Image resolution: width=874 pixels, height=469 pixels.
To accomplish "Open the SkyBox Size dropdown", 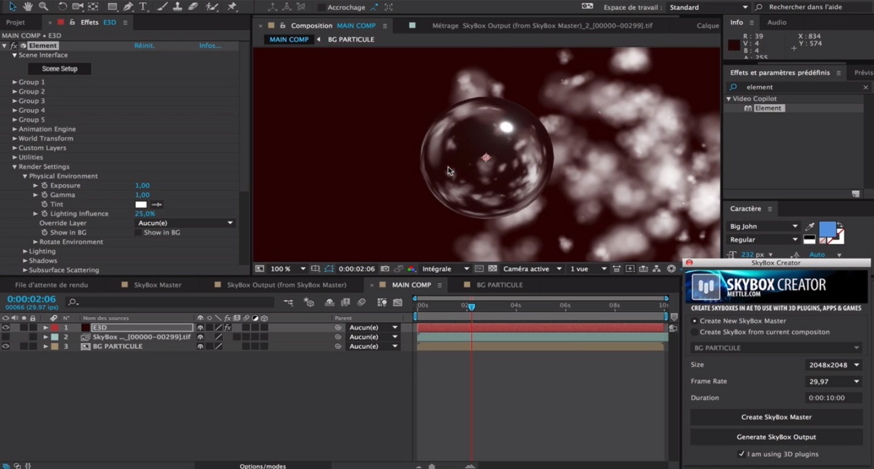I will (833, 365).
